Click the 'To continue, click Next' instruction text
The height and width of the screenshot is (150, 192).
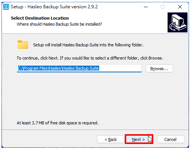click(90, 58)
